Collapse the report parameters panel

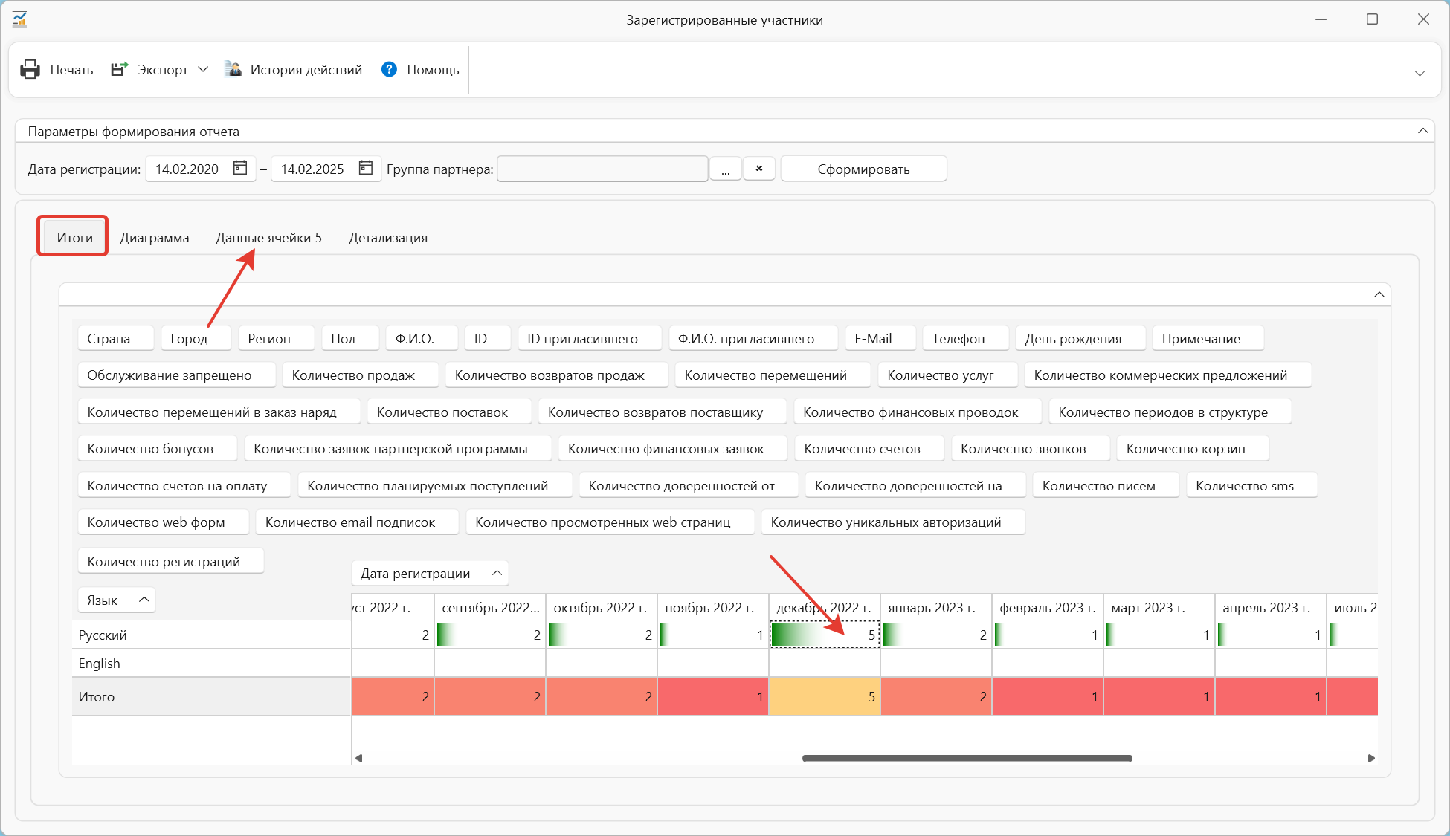1422,131
